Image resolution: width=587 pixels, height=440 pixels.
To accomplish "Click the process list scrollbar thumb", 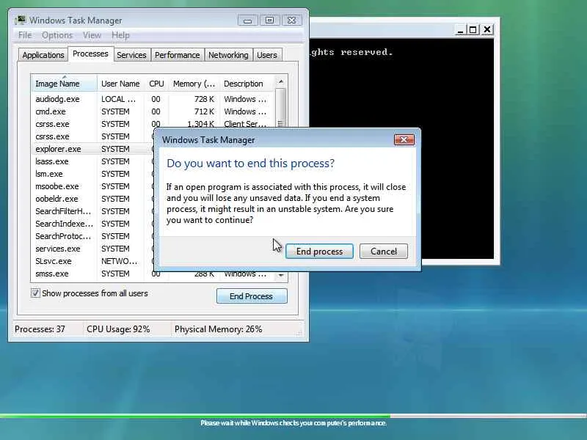I will click(281, 106).
